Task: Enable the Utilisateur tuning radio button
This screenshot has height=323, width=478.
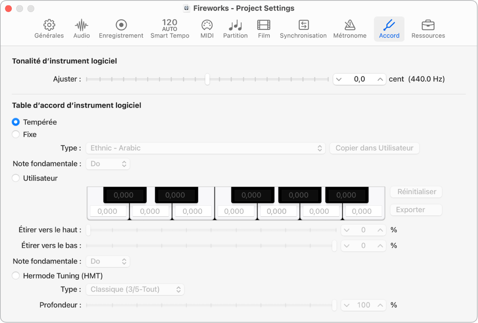Action: pyautogui.click(x=16, y=178)
